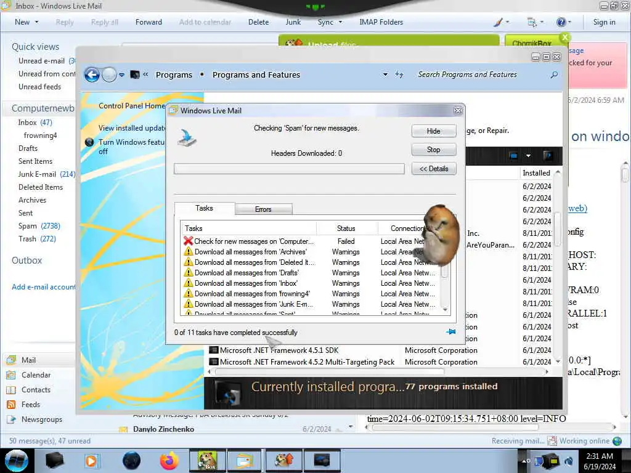Click Control Panel Home link
This screenshot has height=473, width=631.
pos(132,106)
